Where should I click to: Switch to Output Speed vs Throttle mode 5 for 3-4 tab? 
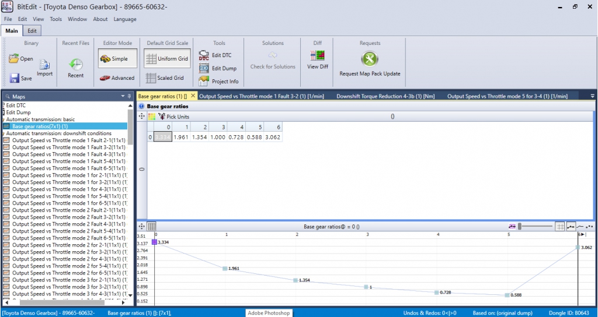click(x=507, y=96)
